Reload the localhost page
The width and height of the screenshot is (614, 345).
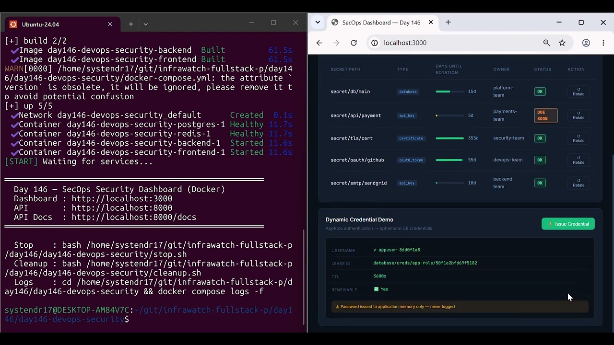[x=354, y=43]
